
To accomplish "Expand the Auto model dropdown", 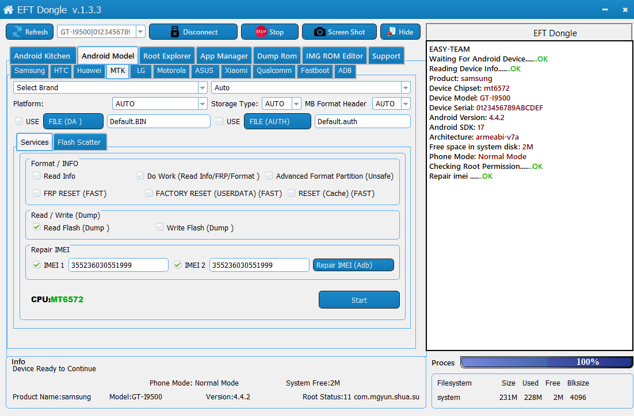I will pyautogui.click(x=405, y=88).
